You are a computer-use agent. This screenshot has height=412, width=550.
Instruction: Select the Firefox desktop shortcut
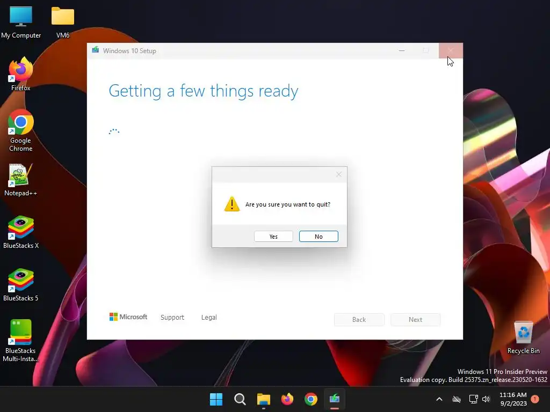(x=21, y=74)
